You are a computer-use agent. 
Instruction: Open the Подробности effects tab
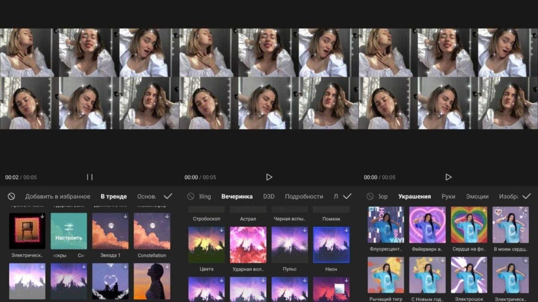click(x=304, y=196)
